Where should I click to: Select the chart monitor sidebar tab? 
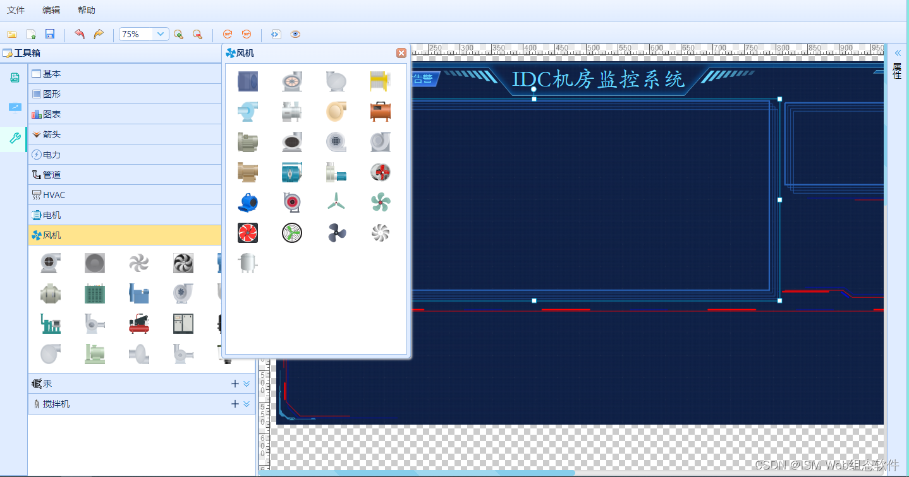coord(14,107)
